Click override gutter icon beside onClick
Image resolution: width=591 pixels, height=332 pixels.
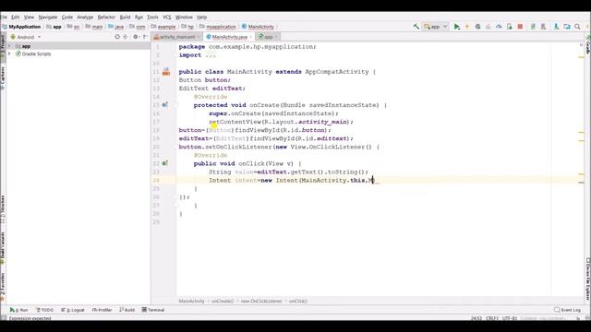165,163
